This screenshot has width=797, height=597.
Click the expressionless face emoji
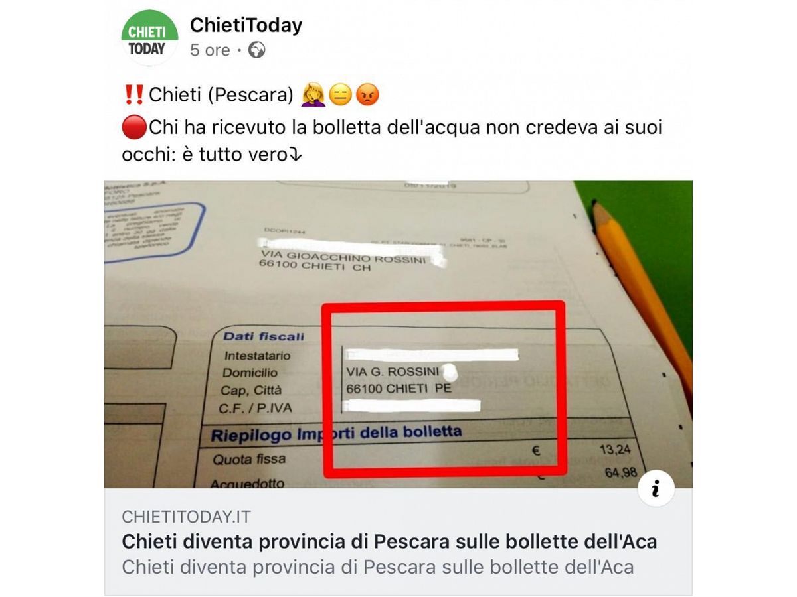341,96
